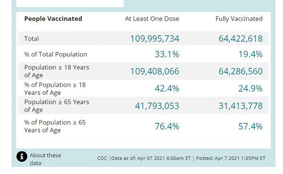Click the 64,422,618 fully vaccinated total

click(241, 39)
